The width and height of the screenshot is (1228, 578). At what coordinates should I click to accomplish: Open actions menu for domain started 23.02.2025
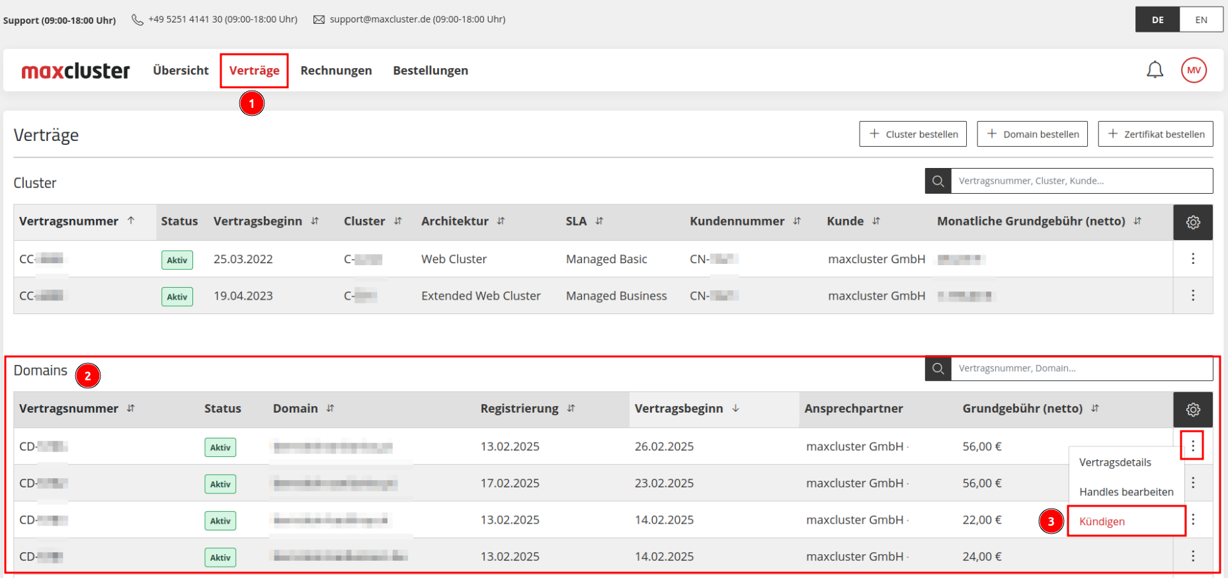click(x=1193, y=483)
